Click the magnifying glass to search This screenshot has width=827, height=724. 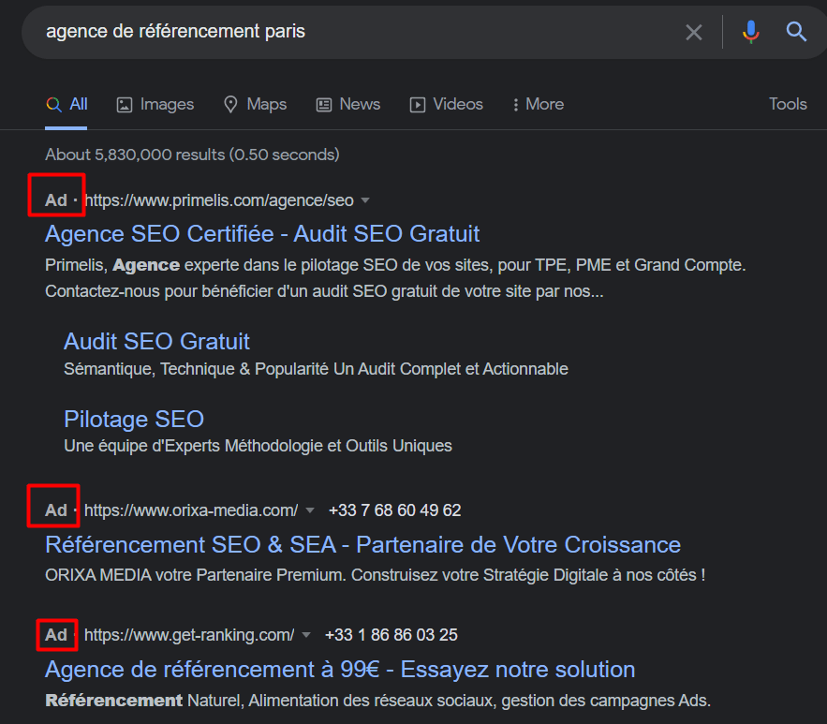795,32
